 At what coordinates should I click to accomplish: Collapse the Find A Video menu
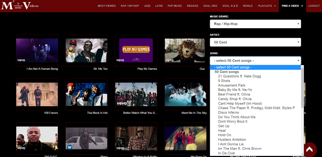click(292, 6)
